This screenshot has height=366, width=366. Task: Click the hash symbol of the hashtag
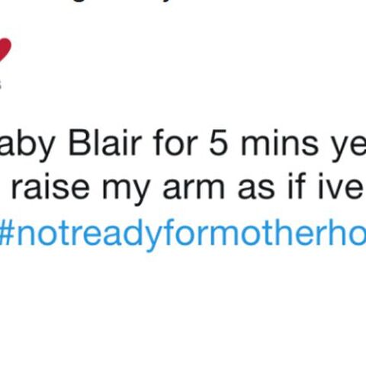coord(8,233)
